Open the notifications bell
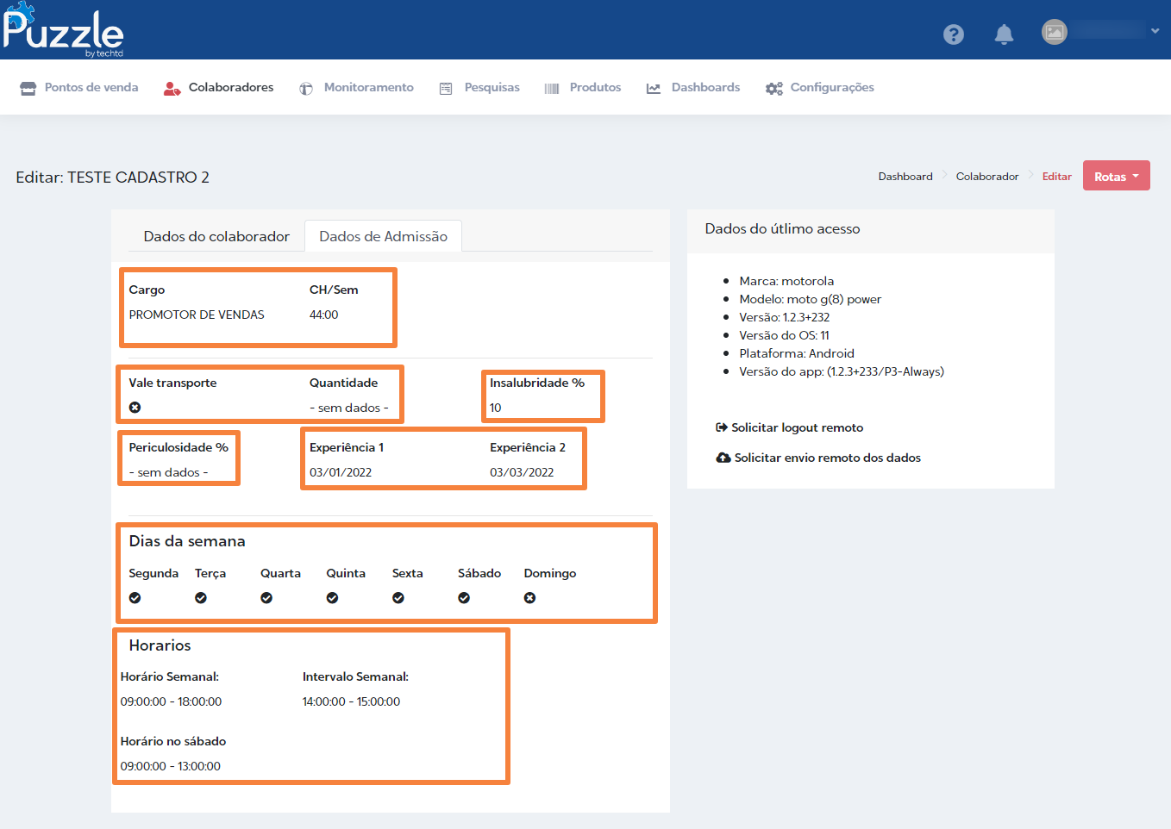 pyautogui.click(x=1004, y=34)
